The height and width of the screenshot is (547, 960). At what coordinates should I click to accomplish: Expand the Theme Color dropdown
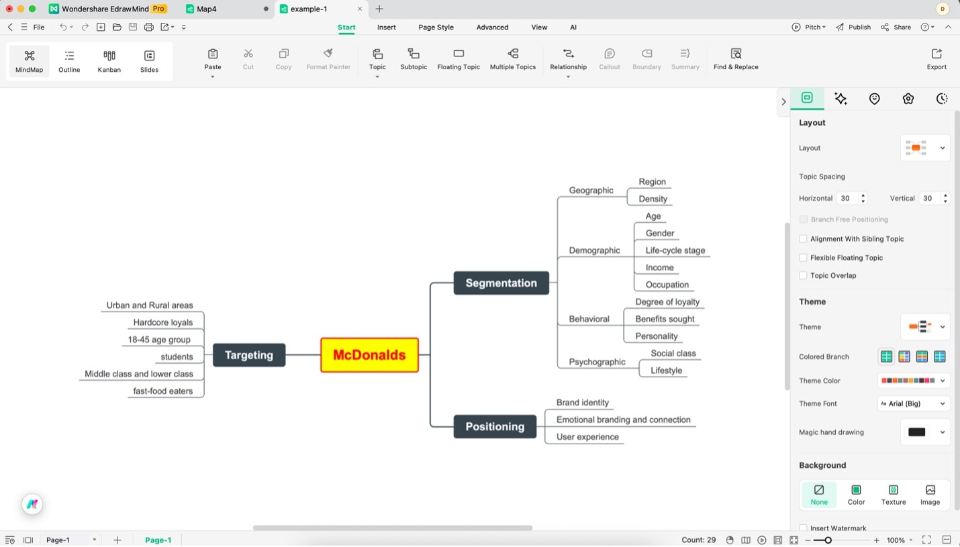click(914, 381)
